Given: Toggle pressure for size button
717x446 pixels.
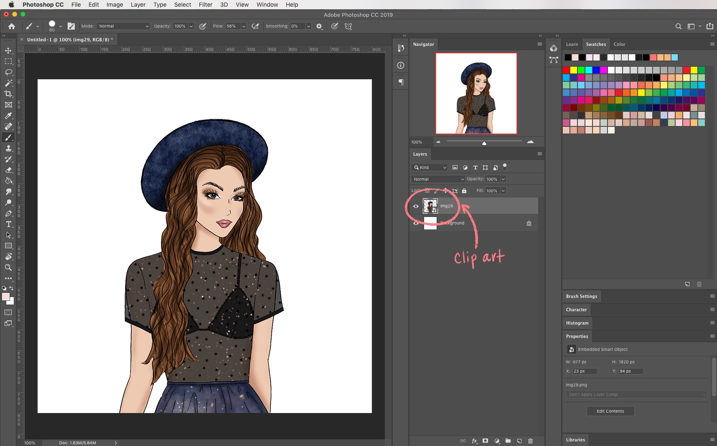Looking at the screenshot, I should click(x=335, y=26).
